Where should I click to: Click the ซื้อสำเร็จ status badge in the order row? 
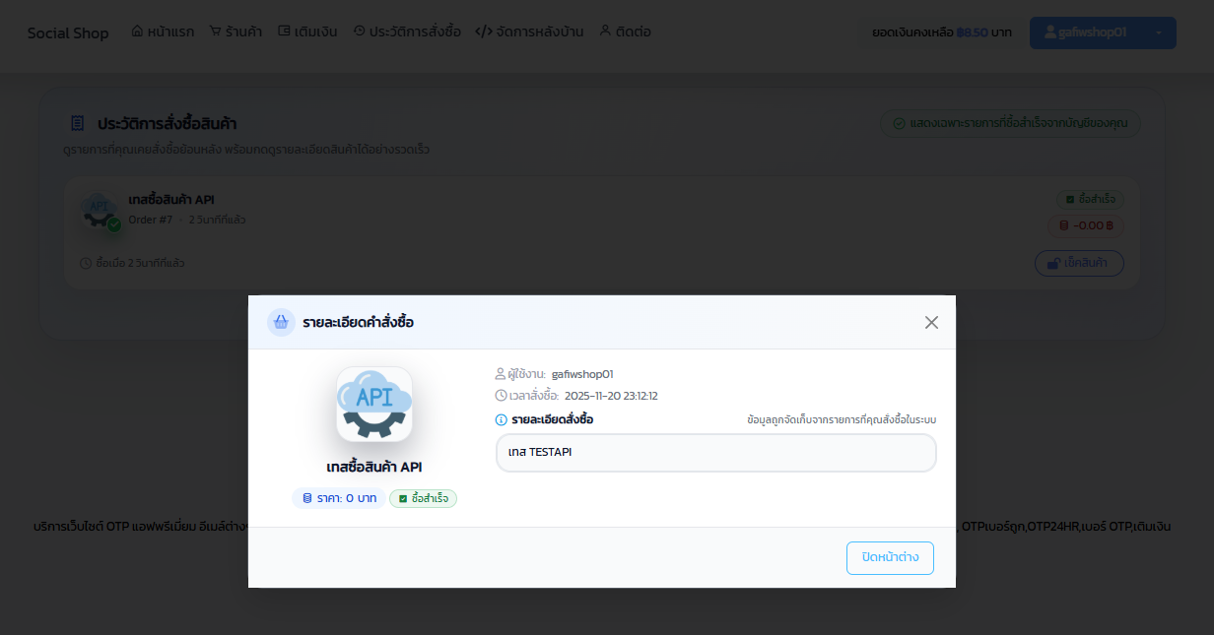pos(1090,199)
